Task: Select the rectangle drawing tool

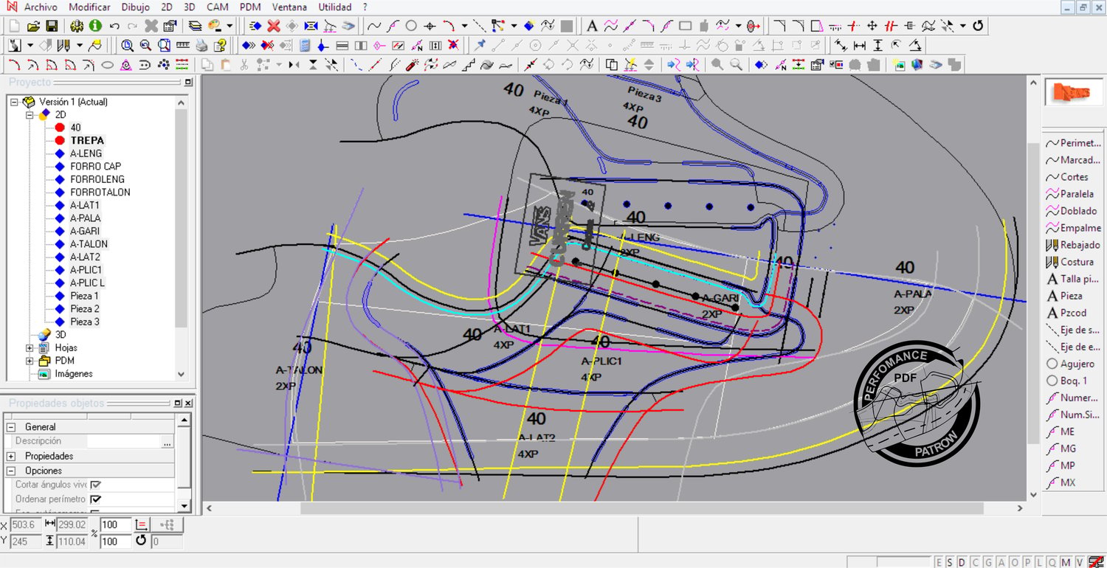Action: pyautogui.click(x=685, y=26)
